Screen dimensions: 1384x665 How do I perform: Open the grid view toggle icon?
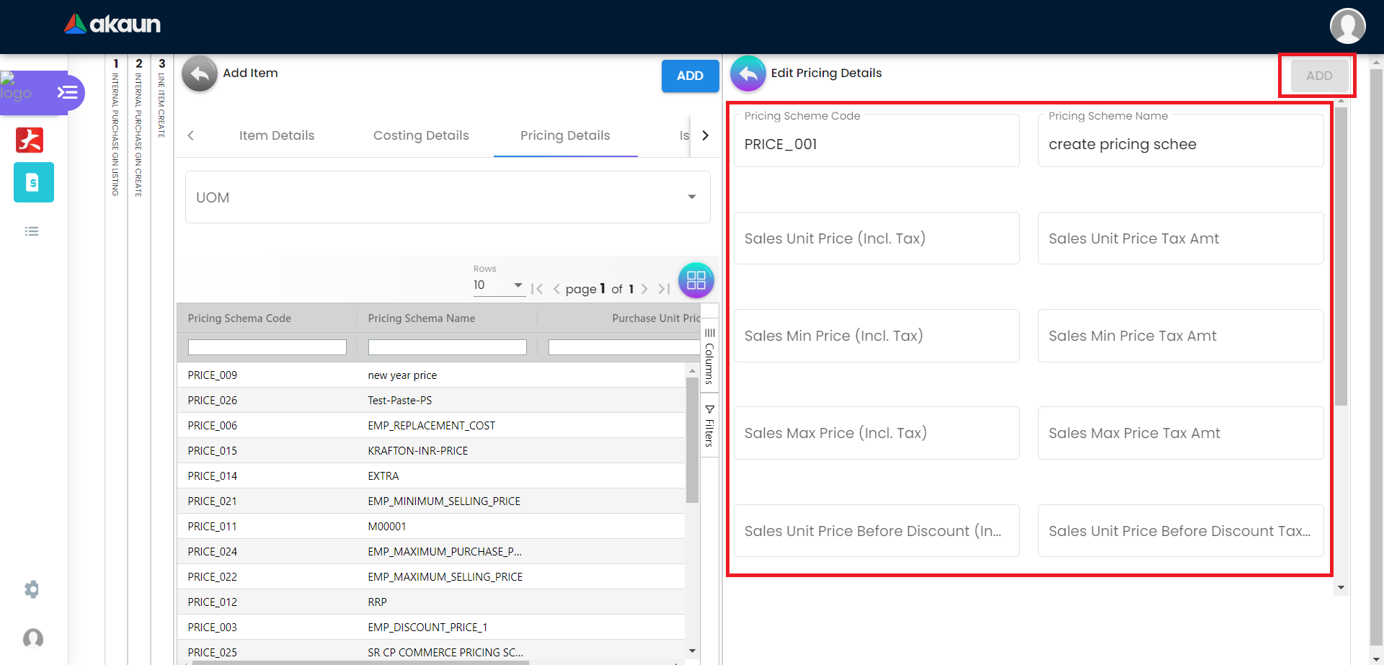696,280
